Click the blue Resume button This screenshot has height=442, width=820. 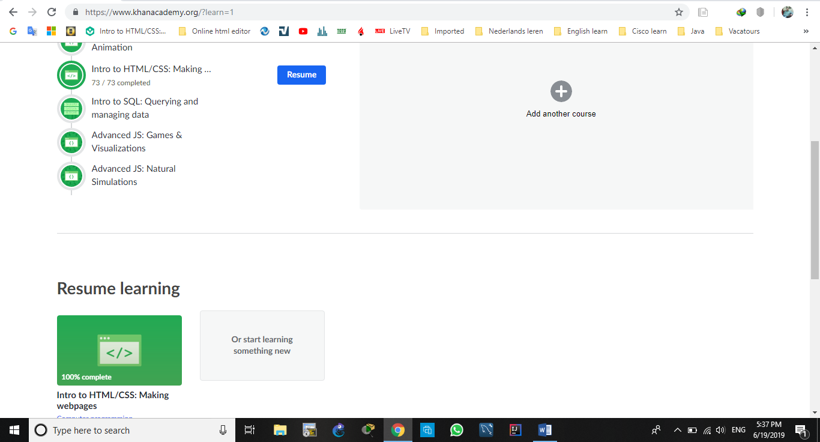point(301,75)
